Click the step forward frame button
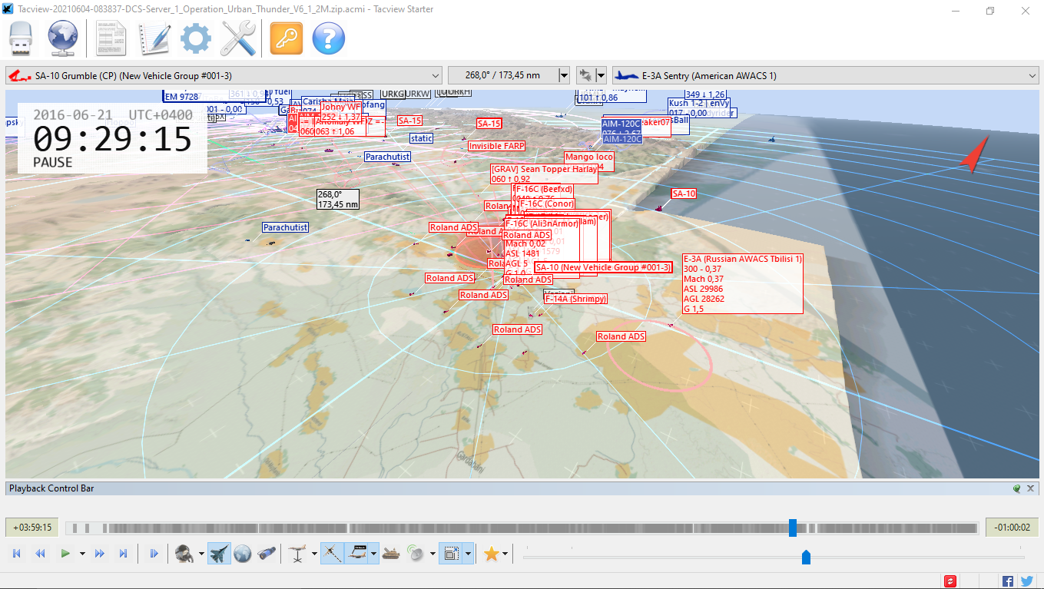This screenshot has height=589, width=1044. pyautogui.click(x=154, y=554)
